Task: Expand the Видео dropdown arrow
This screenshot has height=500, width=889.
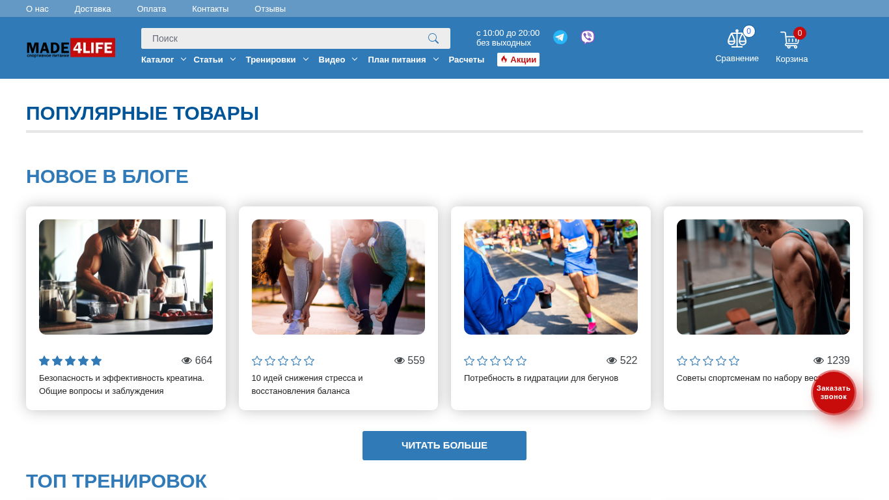Action: [x=355, y=59]
